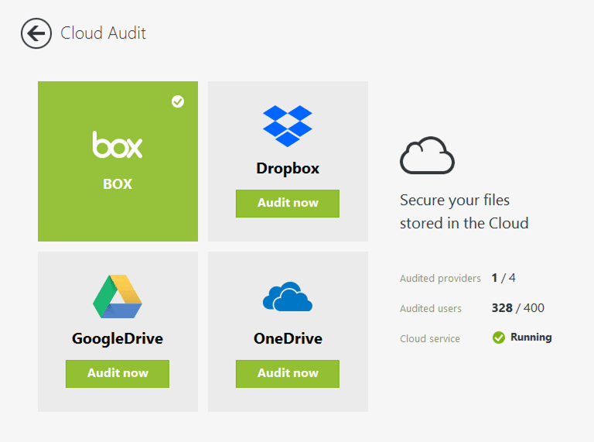This screenshot has width=594, height=442.
Task: Click the Audited users 328 / 400 value
Action: point(517,308)
